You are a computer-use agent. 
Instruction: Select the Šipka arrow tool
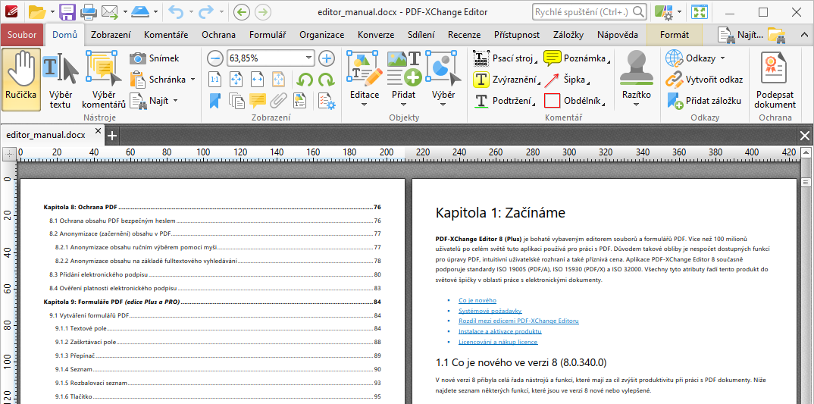568,80
